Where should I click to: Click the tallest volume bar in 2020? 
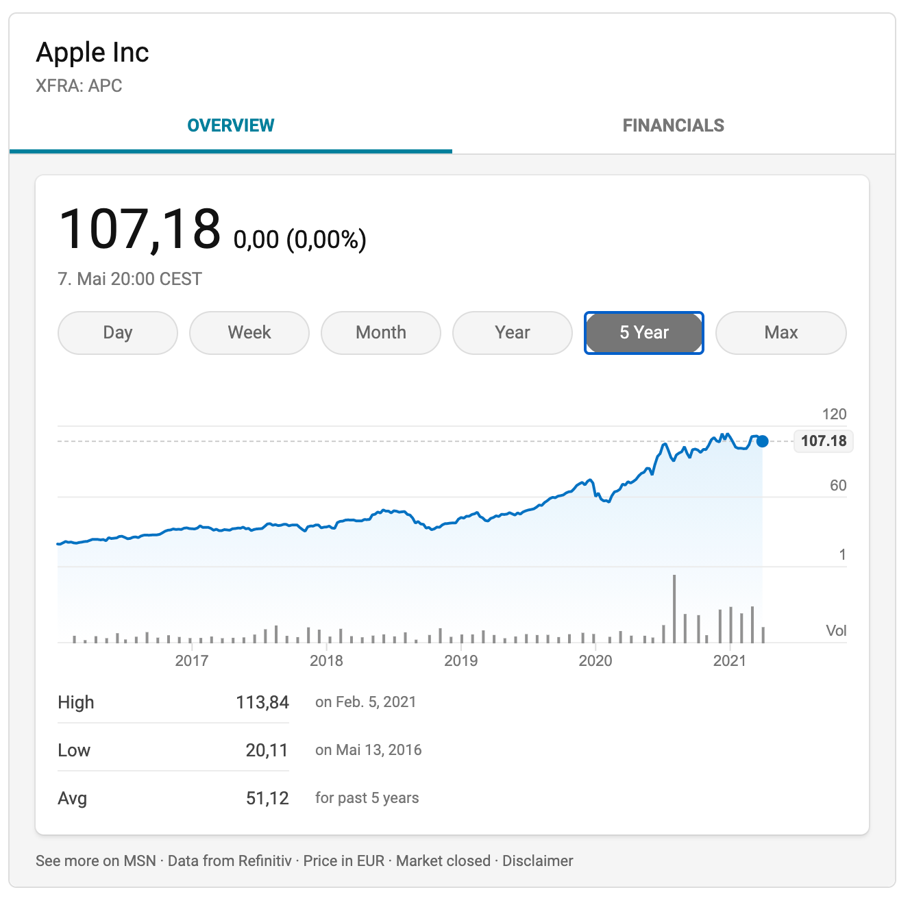click(674, 608)
